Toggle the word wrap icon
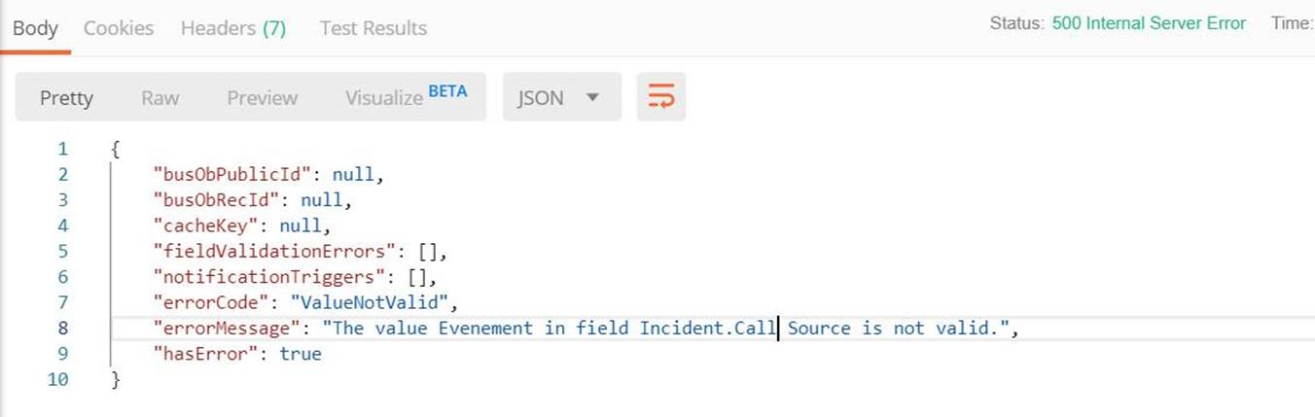1315x417 pixels. click(660, 97)
